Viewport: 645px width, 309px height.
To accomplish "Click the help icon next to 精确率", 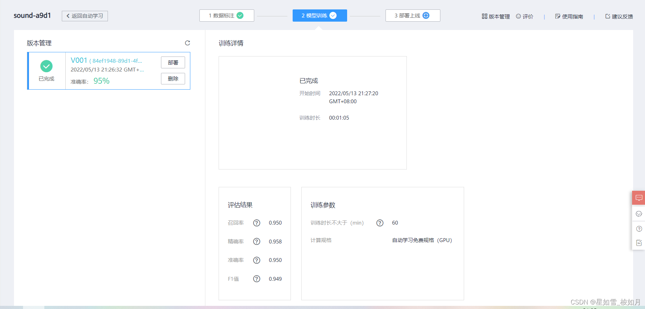I will (257, 241).
